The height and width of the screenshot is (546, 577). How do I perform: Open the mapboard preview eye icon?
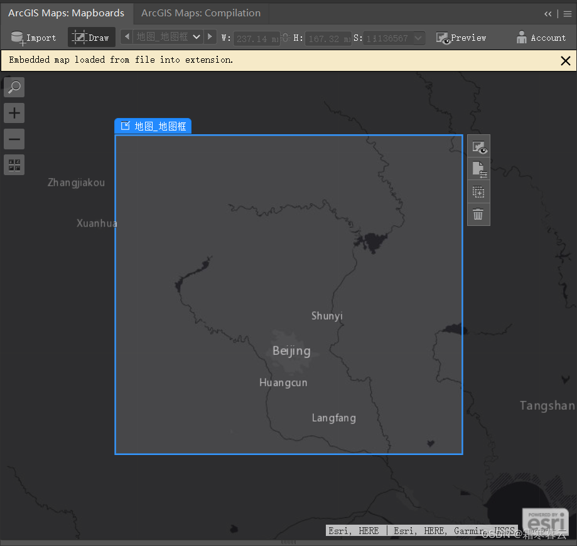click(x=478, y=146)
